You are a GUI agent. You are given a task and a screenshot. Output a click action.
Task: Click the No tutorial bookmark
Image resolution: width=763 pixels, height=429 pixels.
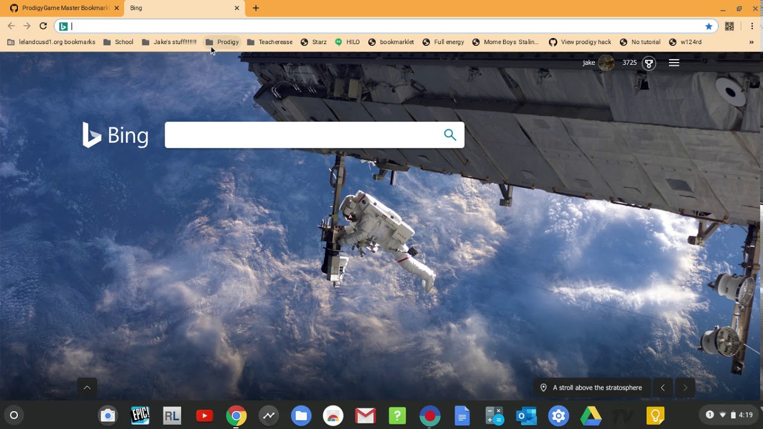640,42
